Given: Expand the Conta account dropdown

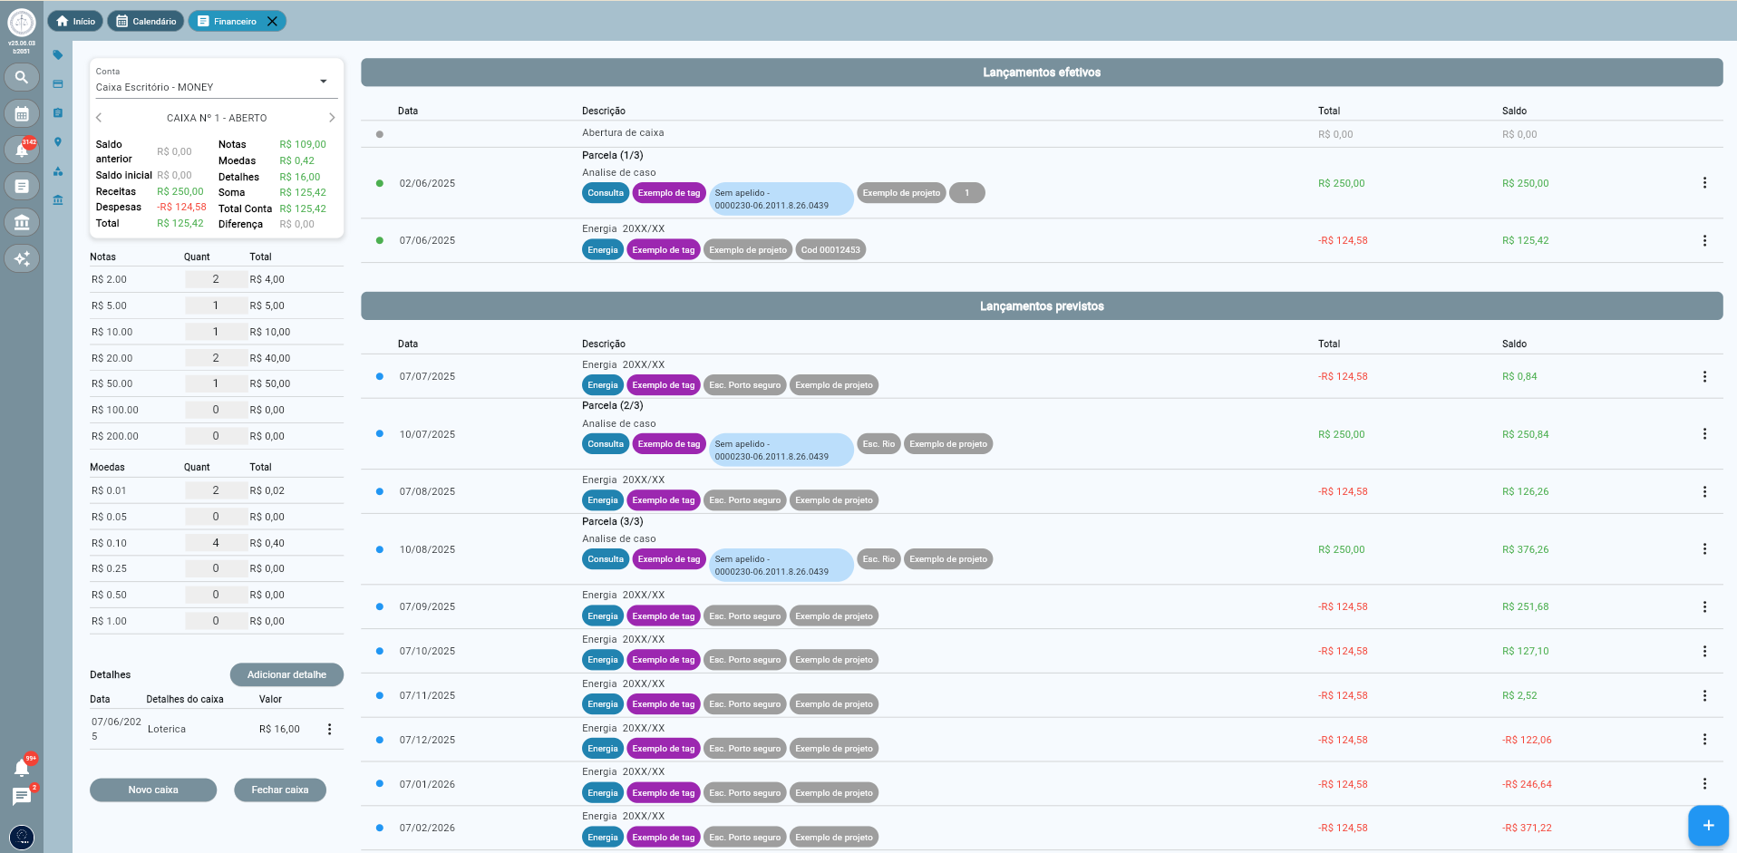Looking at the screenshot, I should [324, 82].
